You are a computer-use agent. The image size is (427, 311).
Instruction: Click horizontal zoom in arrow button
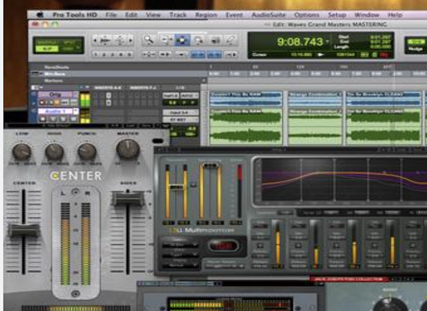click(130, 40)
